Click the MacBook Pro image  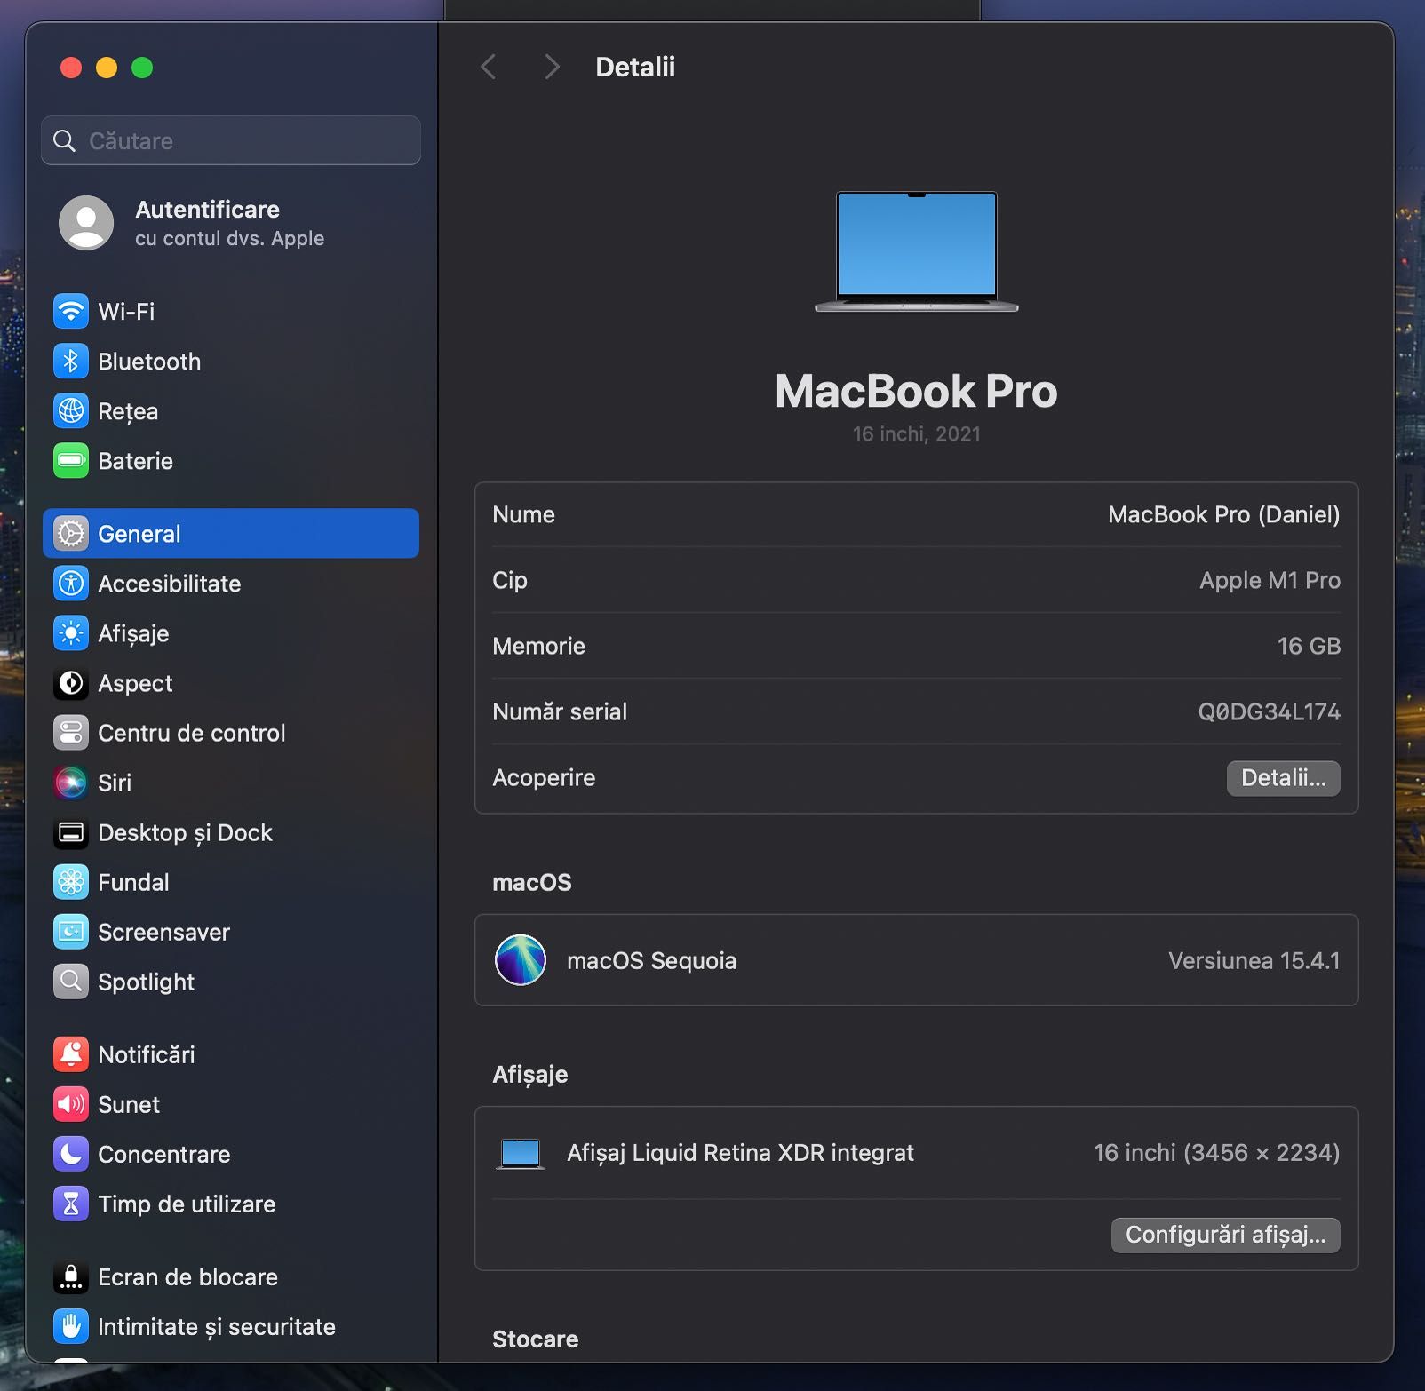tap(917, 251)
